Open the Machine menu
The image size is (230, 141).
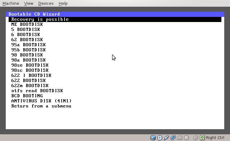(11, 3)
